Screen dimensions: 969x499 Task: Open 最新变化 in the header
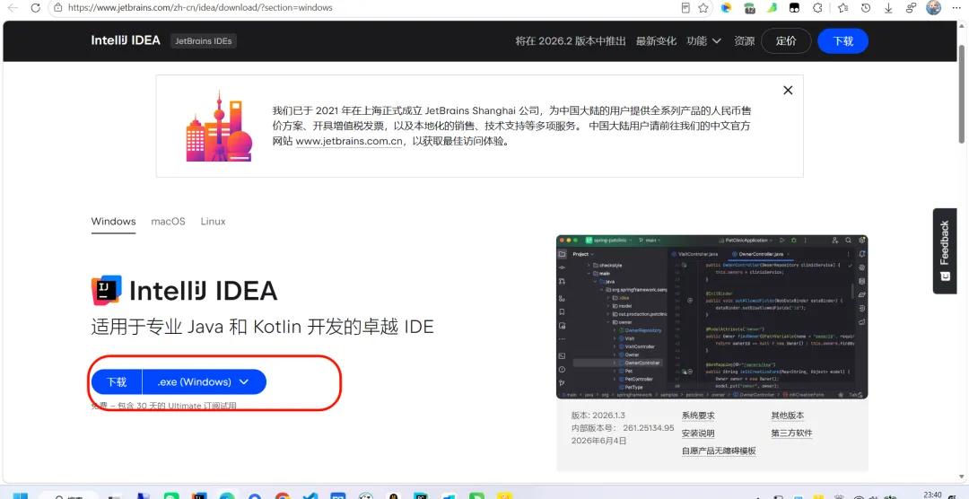click(x=656, y=40)
